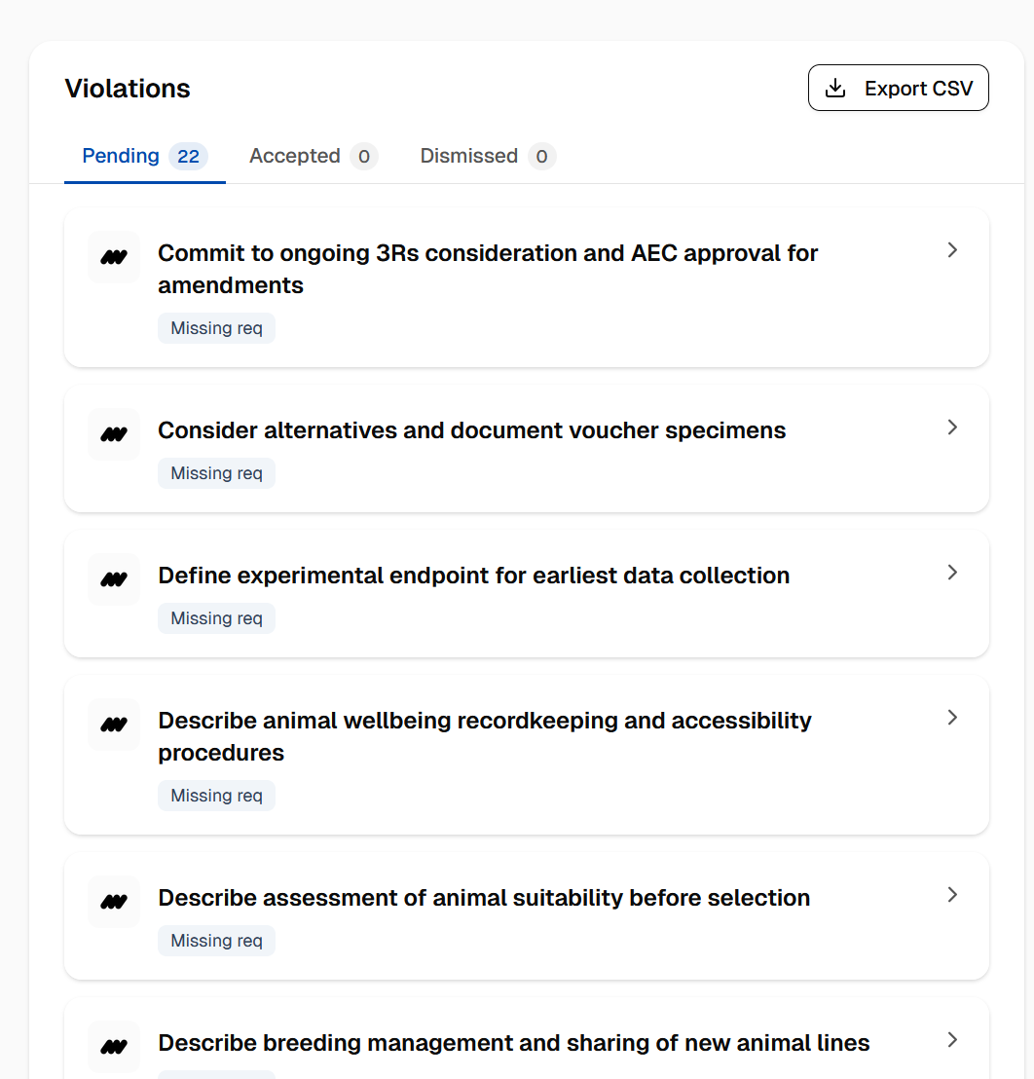Image resolution: width=1034 pixels, height=1079 pixels.
Task: Expand 'Consider alternatives and document voucher' chevron
Action: pyautogui.click(x=952, y=428)
